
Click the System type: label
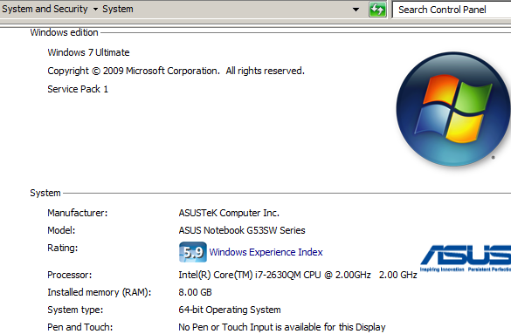click(75, 310)
